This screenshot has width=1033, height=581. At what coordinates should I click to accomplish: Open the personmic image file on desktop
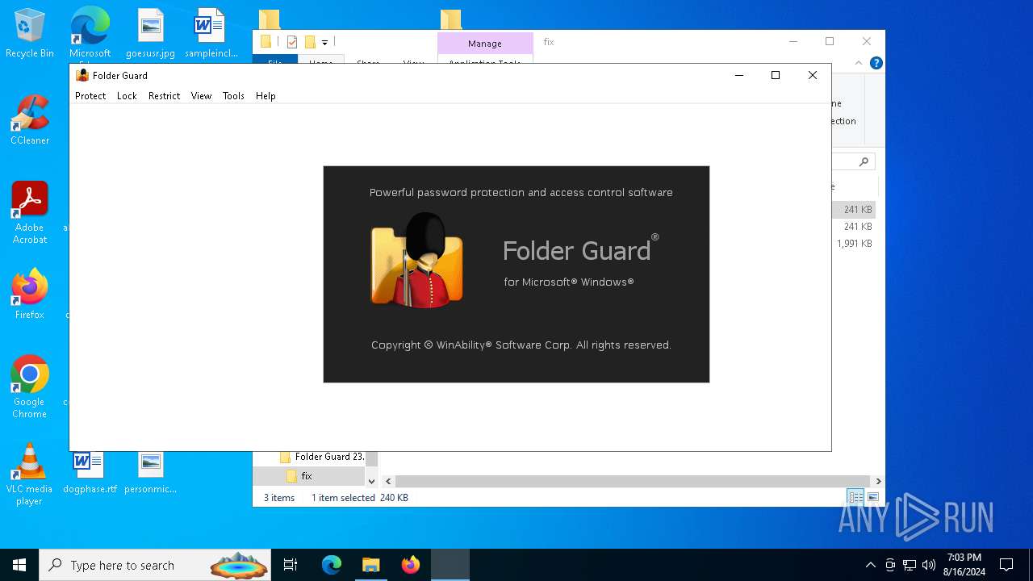click(x=150, y=472)
